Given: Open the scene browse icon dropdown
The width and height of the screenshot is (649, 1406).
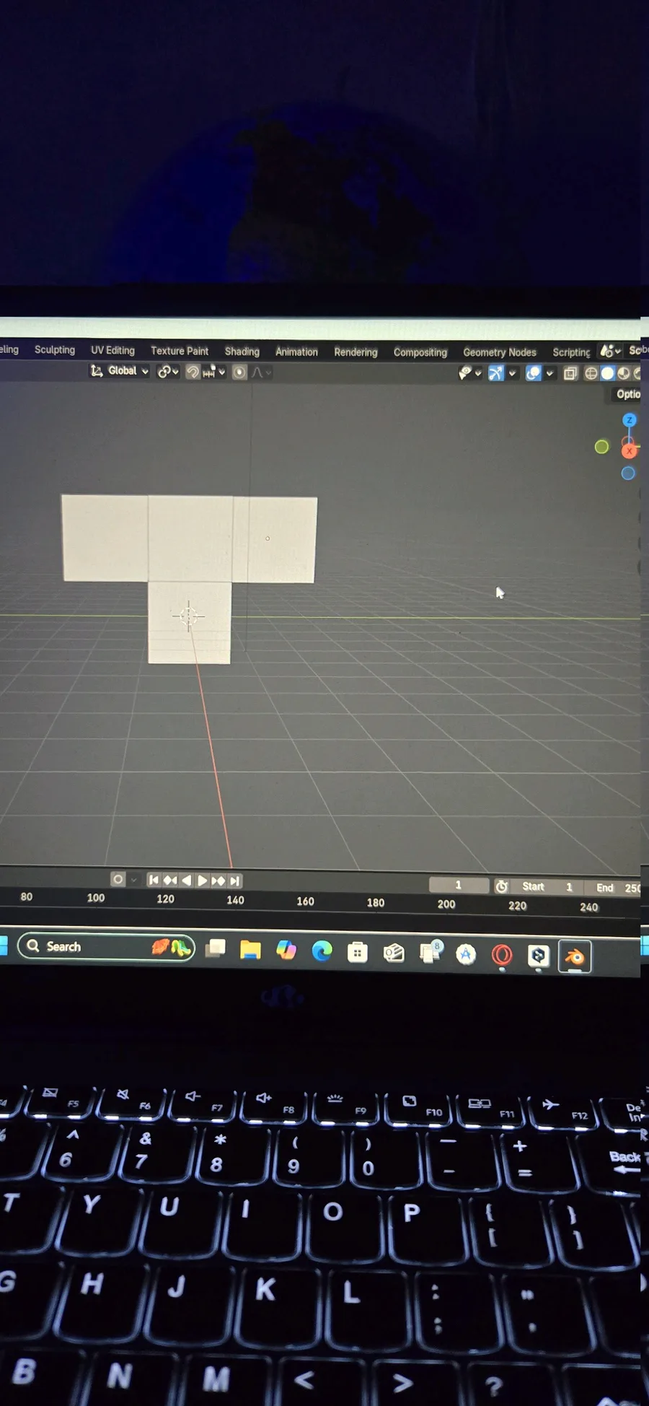Looking at the screenshot, I should [610, 351].
